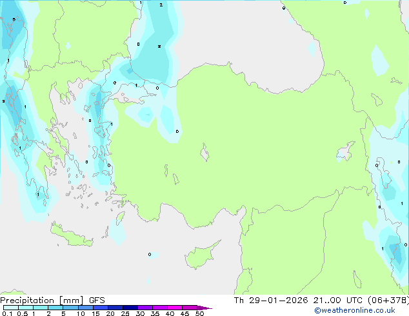409x316 pixels.
Task: Click the date 'Th 29-01-2026'
Action: point(271,301)
